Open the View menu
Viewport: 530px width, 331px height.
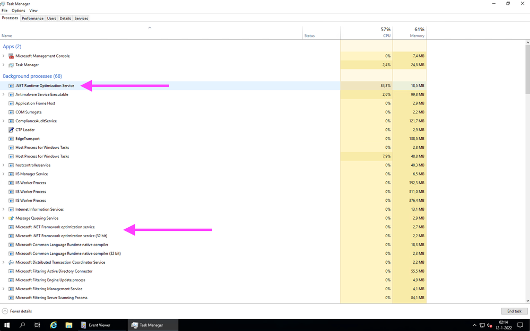pos(33,11)
